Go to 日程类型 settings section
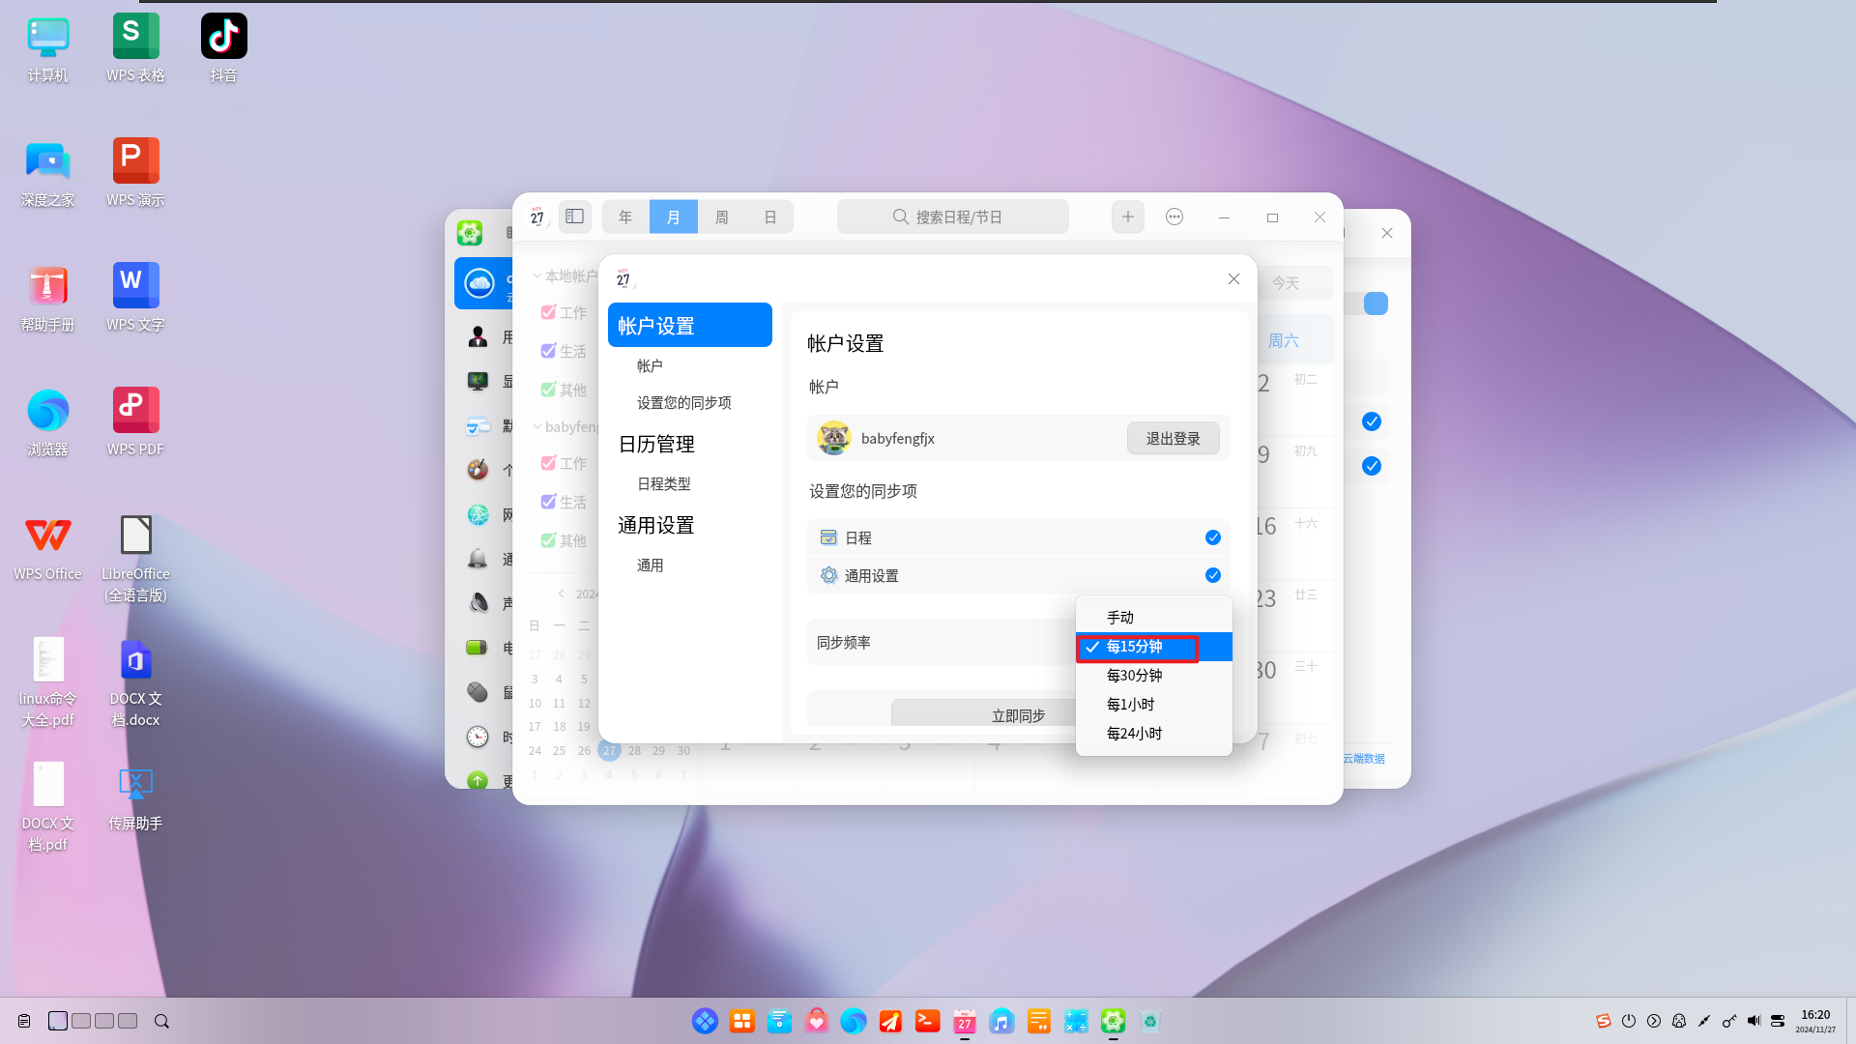This screenshot has height=1044, width=1856. pyautogui.click(x=664, y=483)
